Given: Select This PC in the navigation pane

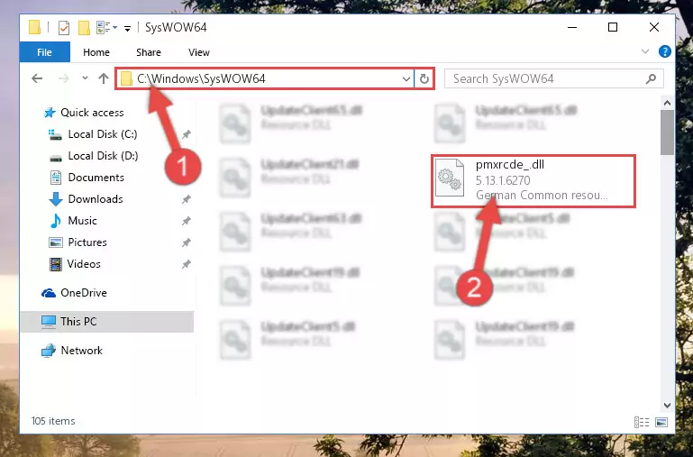Looking at the screenshot, I should click(107, 322).
